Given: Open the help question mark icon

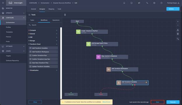Looking at the screenshot, I should click(x=162, y=3).
